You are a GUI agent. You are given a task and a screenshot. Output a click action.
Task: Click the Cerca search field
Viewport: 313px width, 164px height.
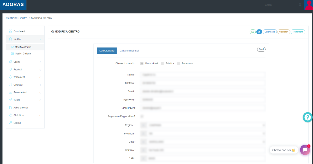click(280, 5)
